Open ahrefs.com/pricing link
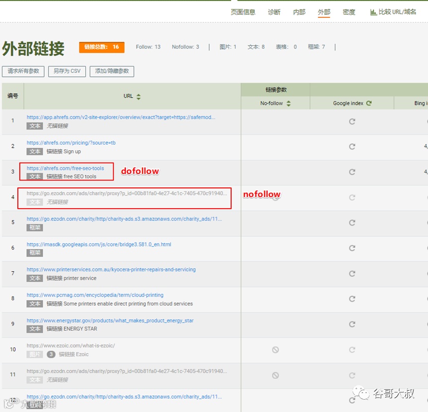This screenshot has width=428, height=412. (x=71, y=143)
